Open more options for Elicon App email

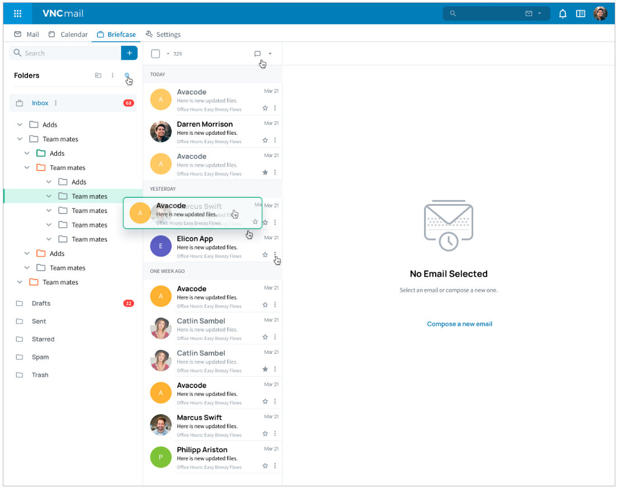275,255
